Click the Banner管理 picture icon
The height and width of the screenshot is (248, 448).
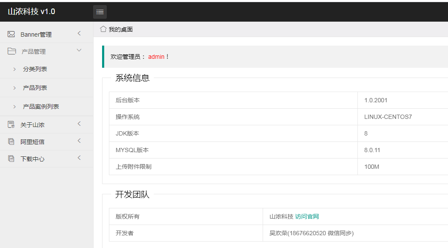tap(11, 34)
